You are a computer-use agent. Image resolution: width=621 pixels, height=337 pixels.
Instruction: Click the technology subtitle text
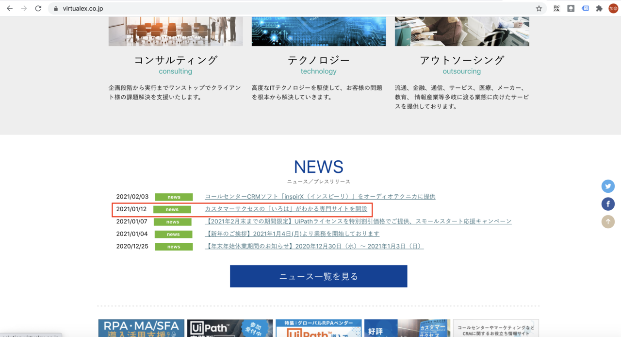click(319, 71)
